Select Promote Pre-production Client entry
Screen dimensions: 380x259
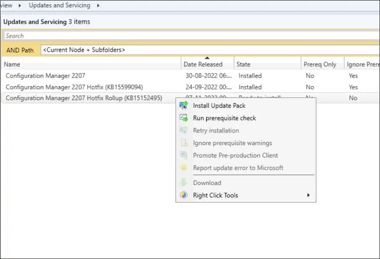coord(246,155)
